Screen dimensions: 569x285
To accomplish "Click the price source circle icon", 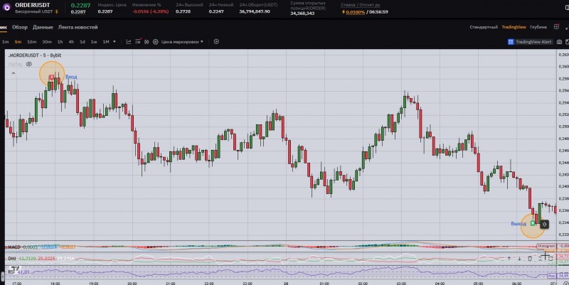I will 156,42.
